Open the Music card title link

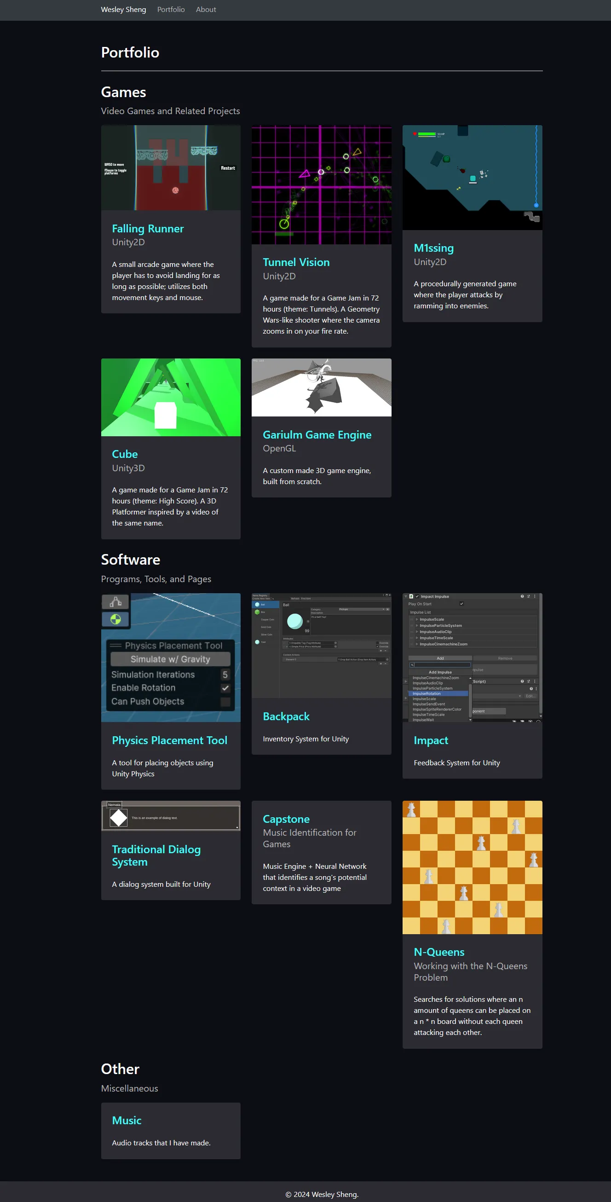(127, 1121)
